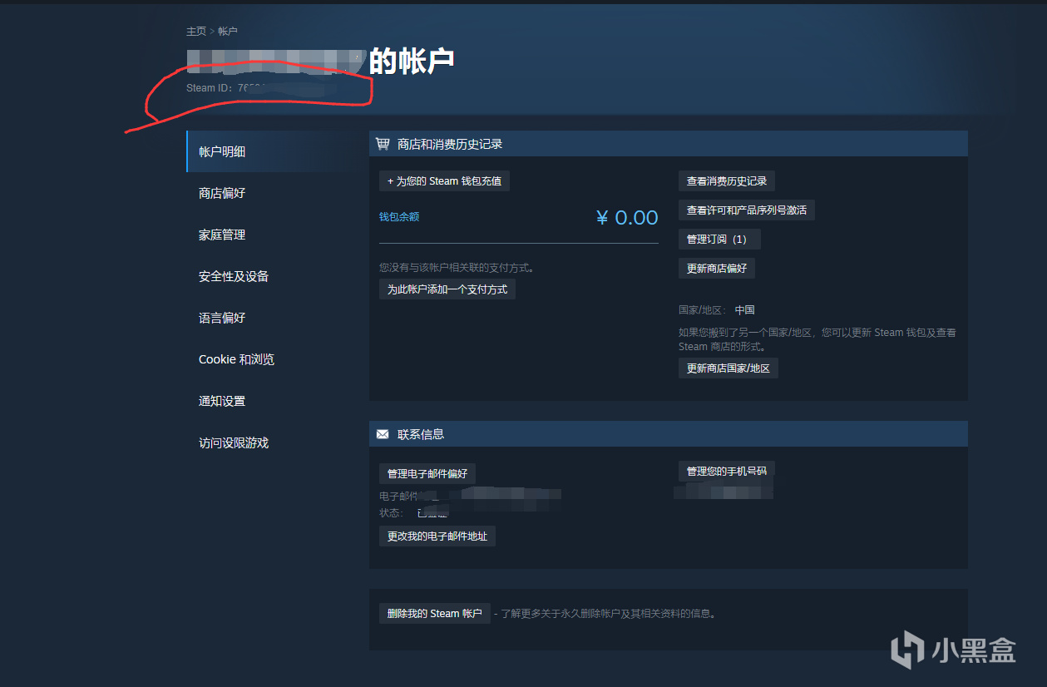Click the 更新商店偏好 button
Image resolution: width=1047 pixels, height=687 pixels.
click(x=717, y=268)
